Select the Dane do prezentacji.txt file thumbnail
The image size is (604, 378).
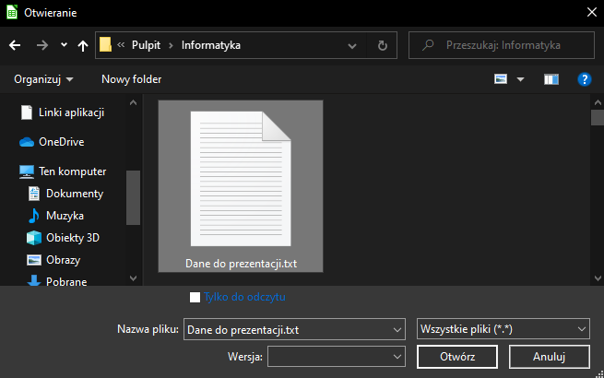pos(241,186)
